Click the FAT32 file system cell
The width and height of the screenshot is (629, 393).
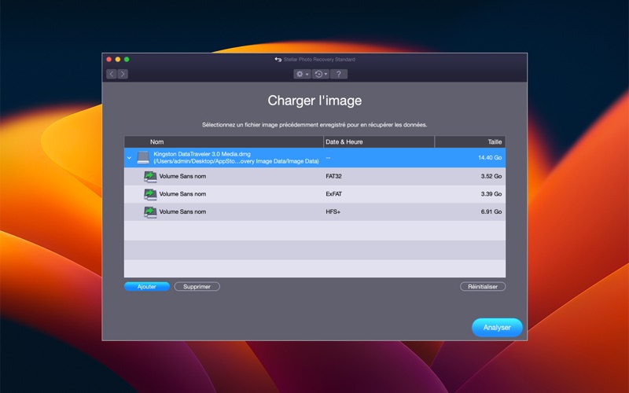[x=333, y=176]
